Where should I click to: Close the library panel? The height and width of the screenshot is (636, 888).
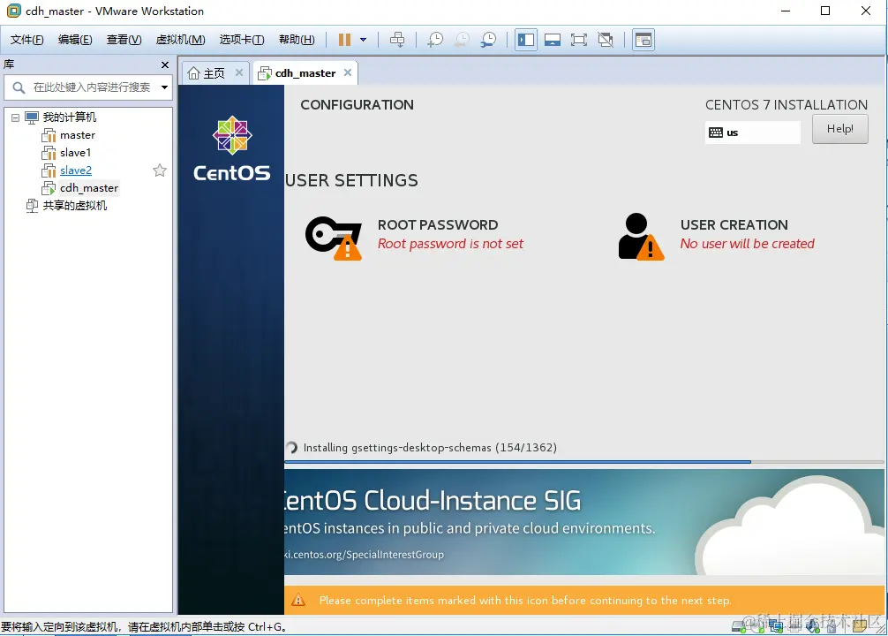165,64
